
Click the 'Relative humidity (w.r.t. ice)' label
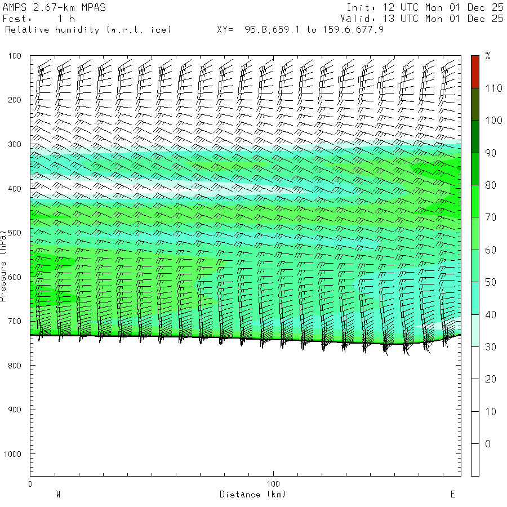click(88, 30)
